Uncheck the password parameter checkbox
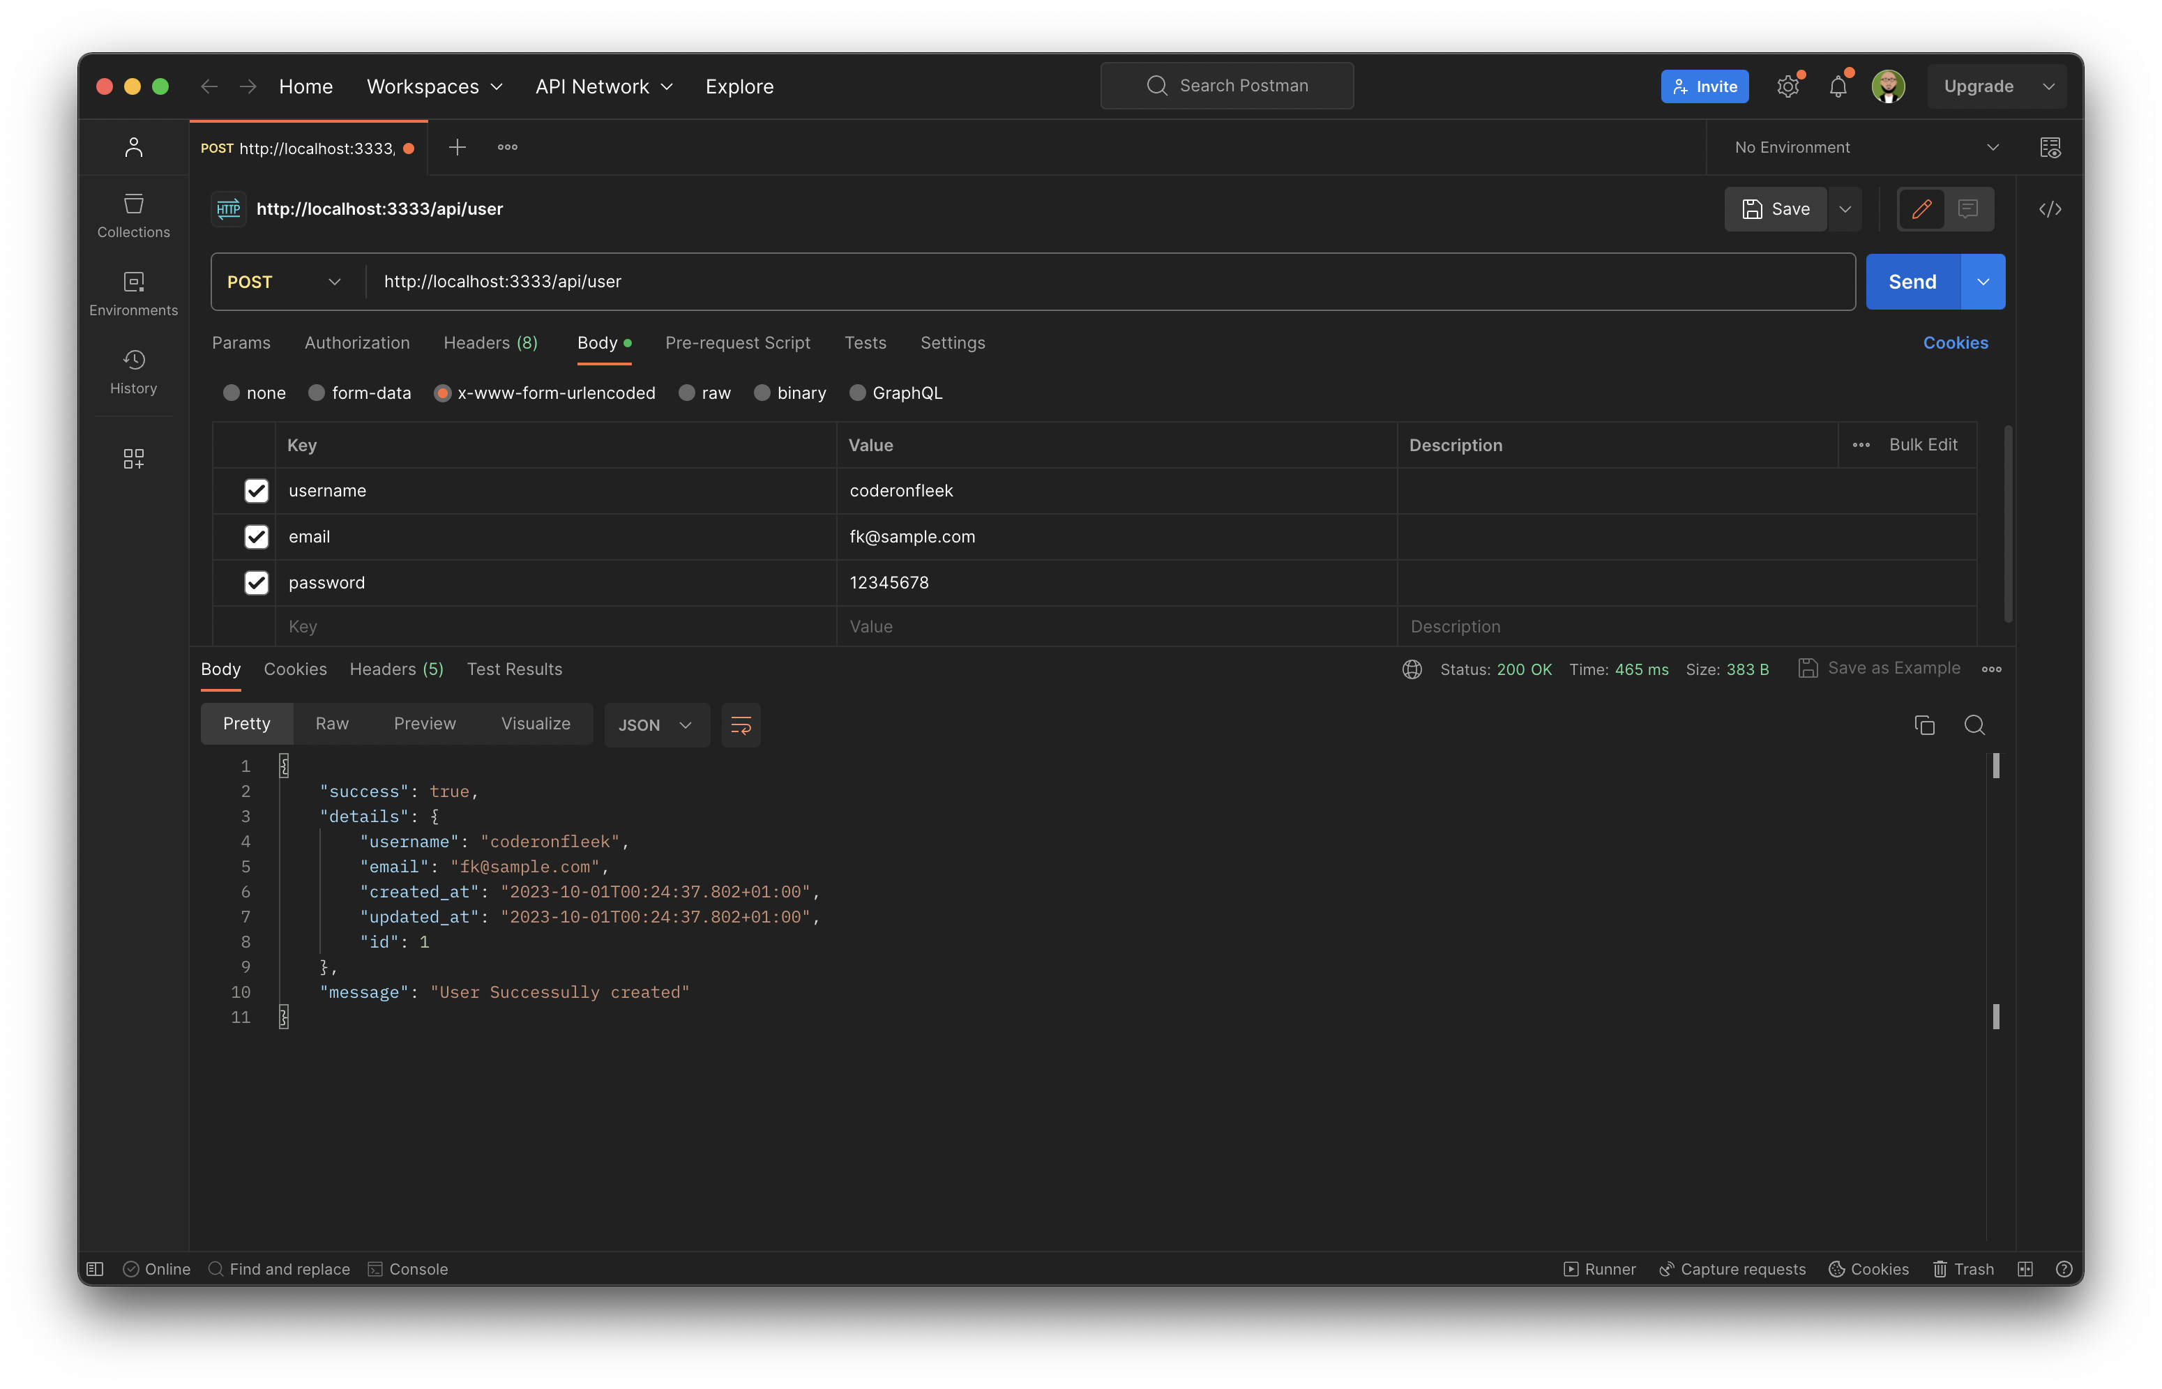 click(256, 583)
